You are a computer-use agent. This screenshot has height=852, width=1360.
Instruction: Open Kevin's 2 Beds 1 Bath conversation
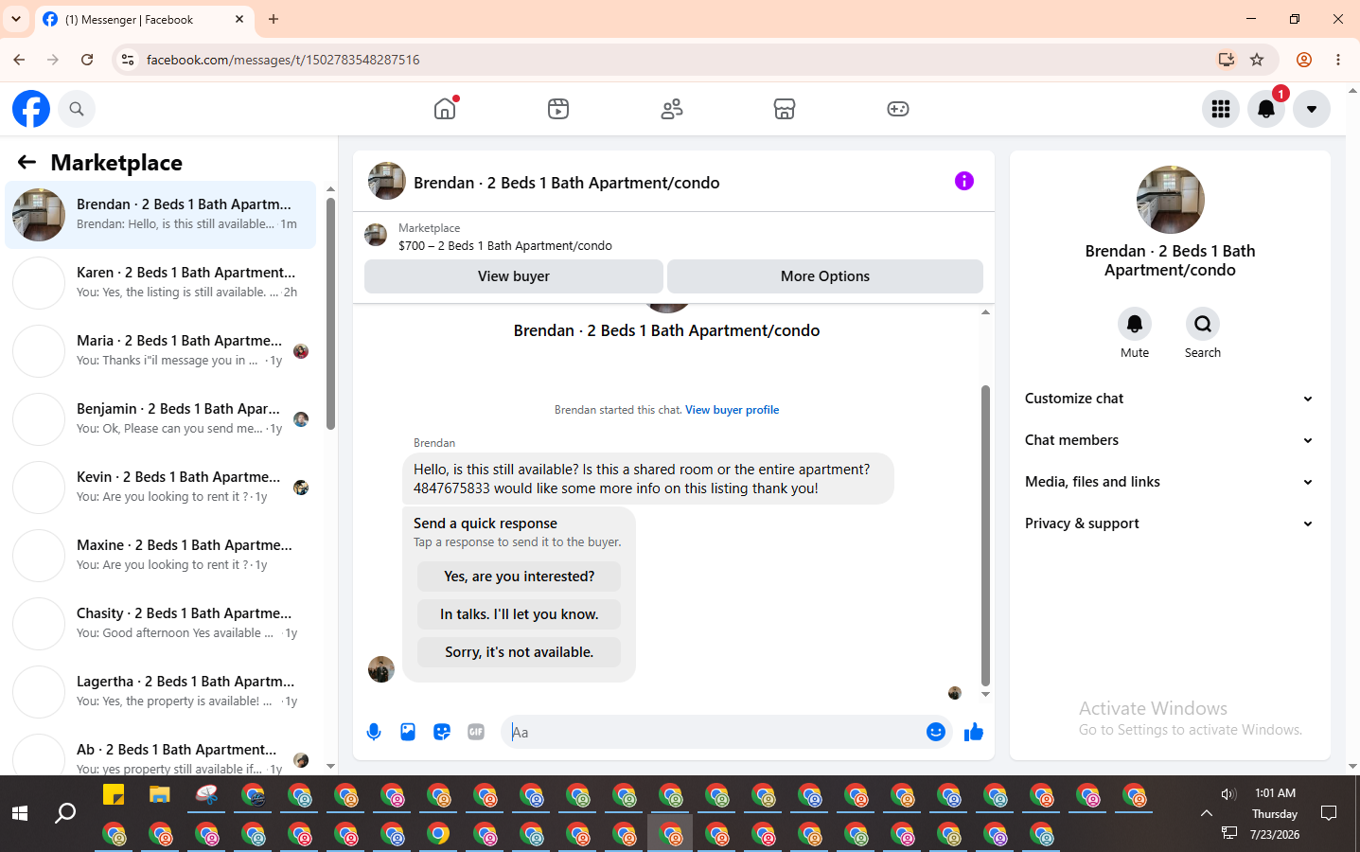161,488
